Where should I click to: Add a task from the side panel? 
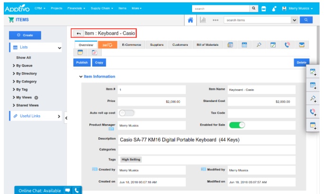(313, 72)
